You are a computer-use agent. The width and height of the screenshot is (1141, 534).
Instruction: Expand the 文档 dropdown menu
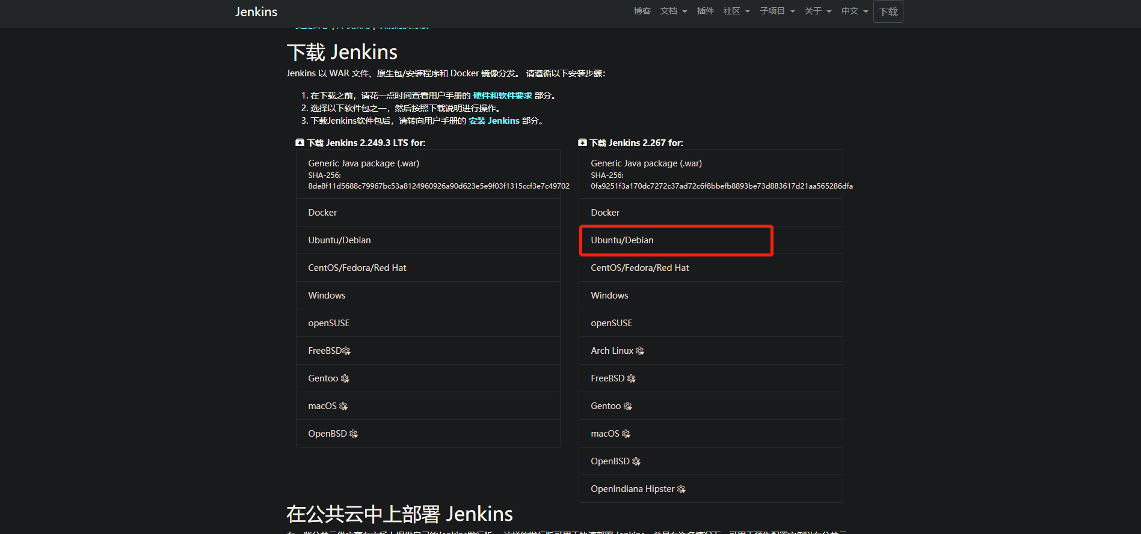[x=673, y=11]
